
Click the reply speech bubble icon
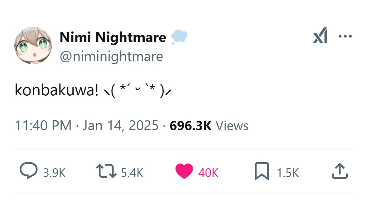tap(28, 171)
